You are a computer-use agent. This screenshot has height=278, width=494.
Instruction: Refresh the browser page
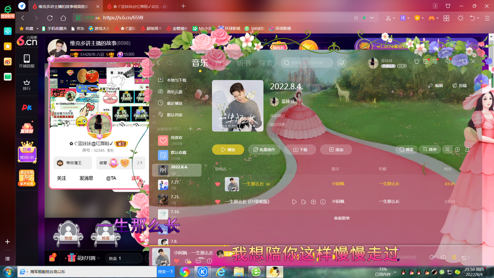pyautogui.click(x=50, y=18)
